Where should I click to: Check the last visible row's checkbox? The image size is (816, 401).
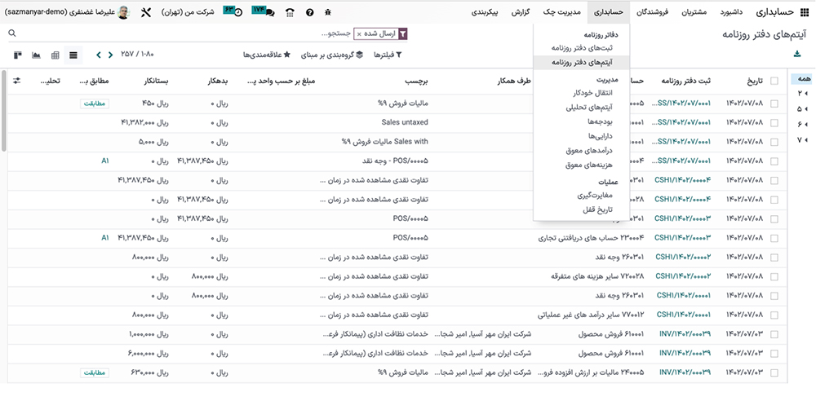(774, 372)
